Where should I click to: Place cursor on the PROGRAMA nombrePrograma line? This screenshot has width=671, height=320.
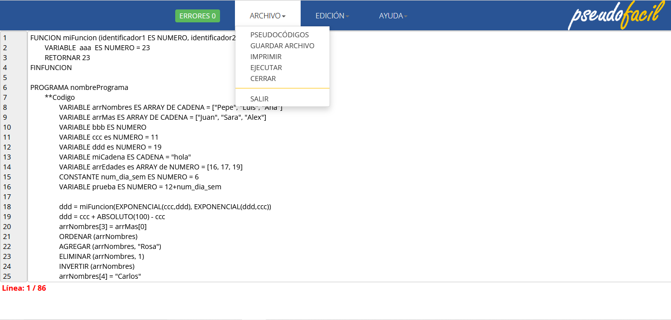tap(79, 87)
